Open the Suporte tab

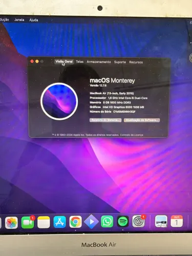pos(120,62)
